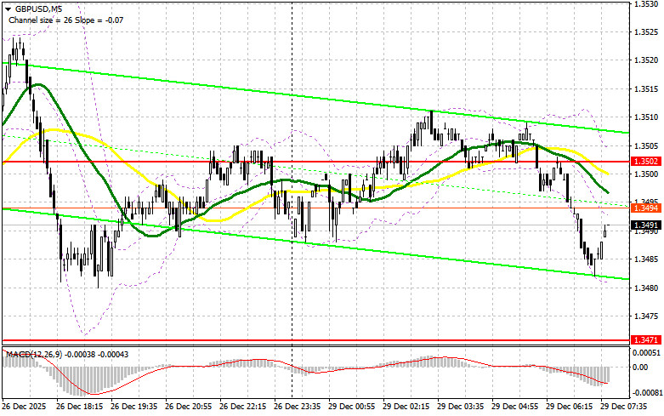Click the 1.3530 value on price axis
This screenshot has width=664, height=416.
644,5
